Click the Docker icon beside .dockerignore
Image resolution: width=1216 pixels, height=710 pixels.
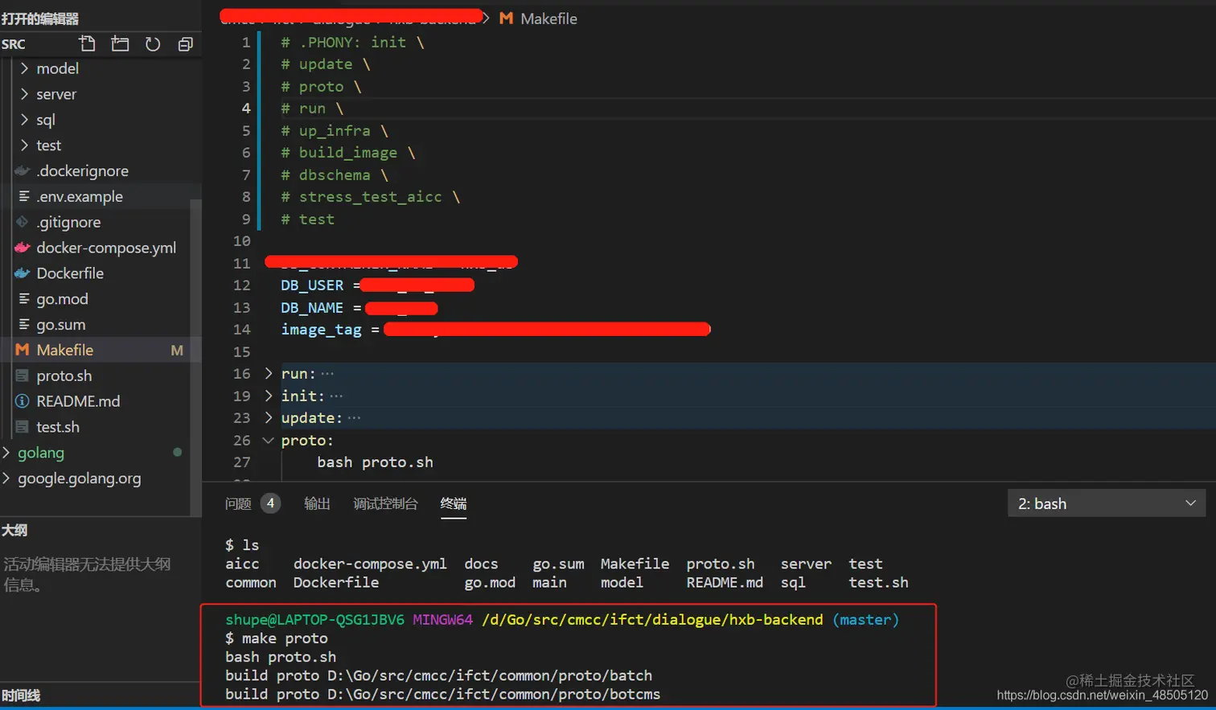(x=23, y=170)
